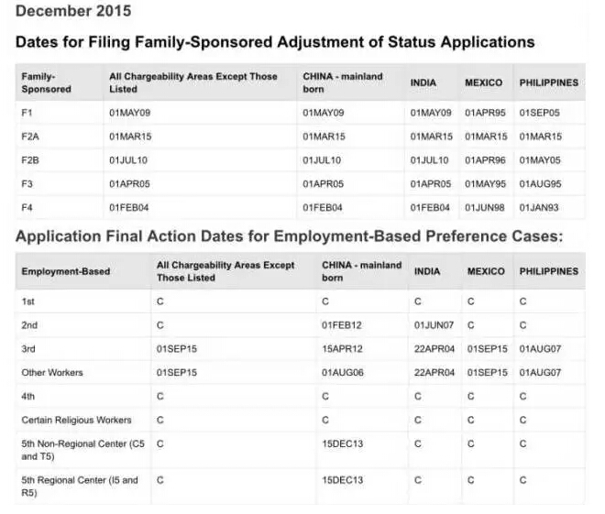Click the December 2015 heading
This screenshot has width=605, height=514.
[73, 11]
